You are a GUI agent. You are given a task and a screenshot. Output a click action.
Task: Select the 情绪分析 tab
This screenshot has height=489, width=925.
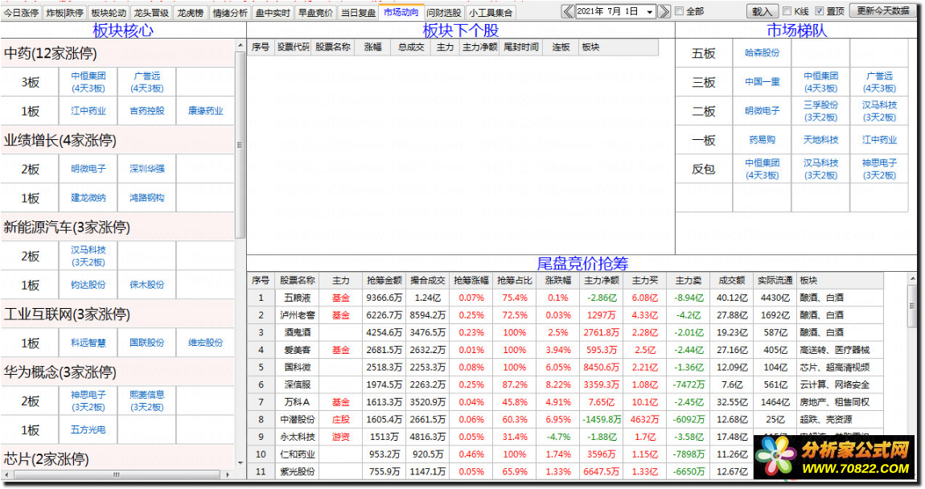point(230,12)
